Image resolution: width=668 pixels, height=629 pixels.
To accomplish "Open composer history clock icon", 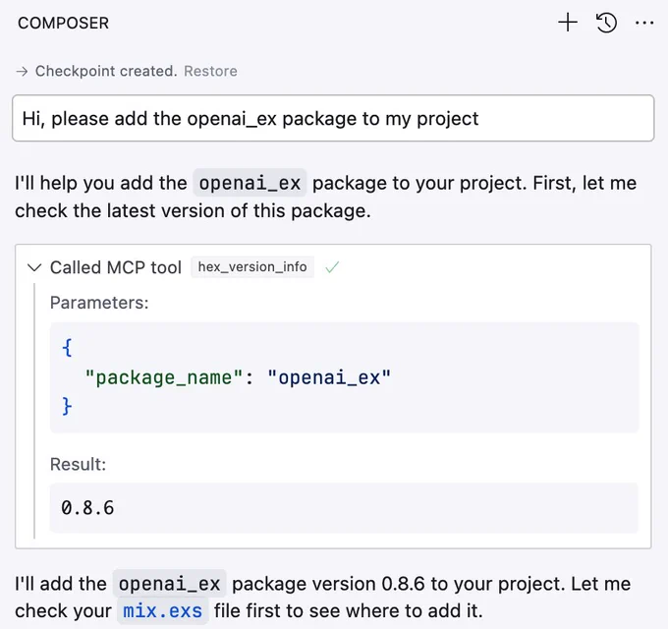I will [606, 23].
